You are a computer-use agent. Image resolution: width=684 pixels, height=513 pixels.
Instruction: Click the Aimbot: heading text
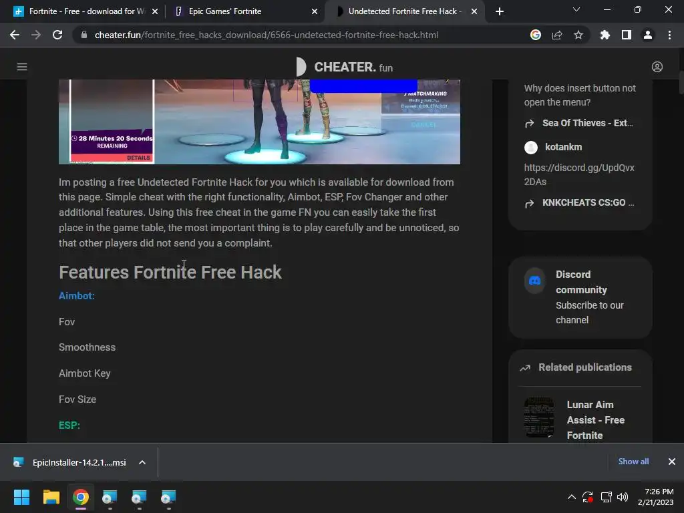pos(76,296)
